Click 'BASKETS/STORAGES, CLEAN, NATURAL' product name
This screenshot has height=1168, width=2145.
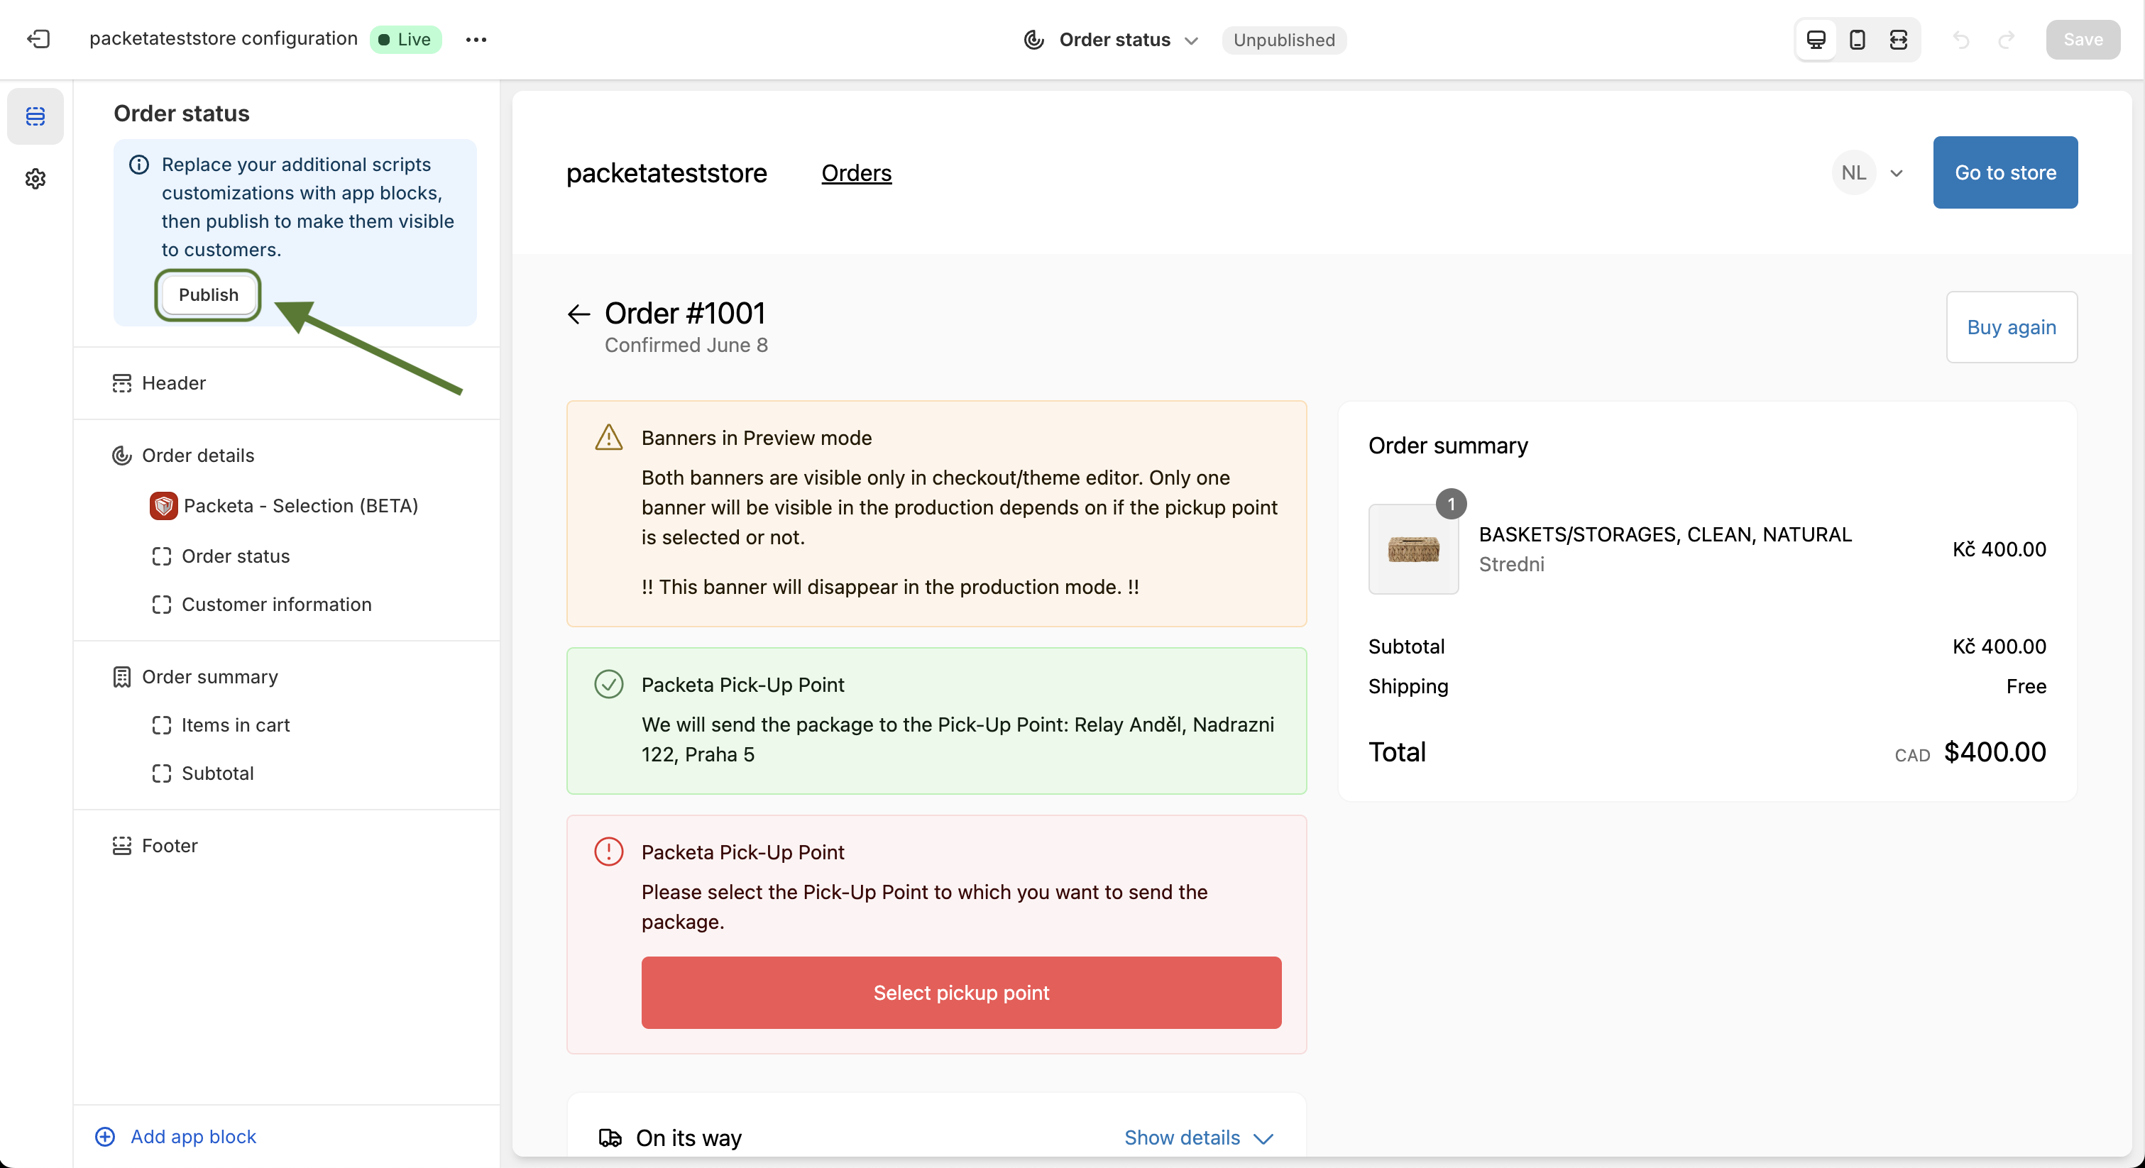tap(1664, 534)
